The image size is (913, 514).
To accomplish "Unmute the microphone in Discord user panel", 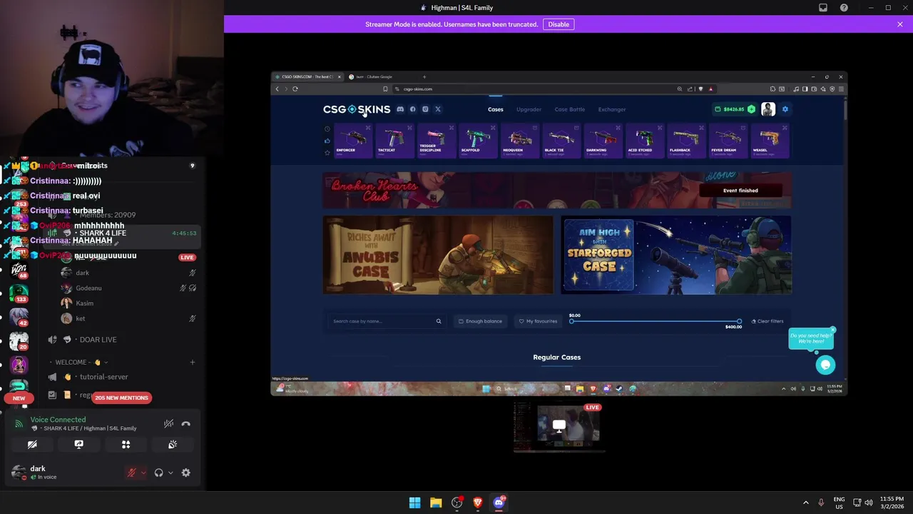I will point(131,473).
